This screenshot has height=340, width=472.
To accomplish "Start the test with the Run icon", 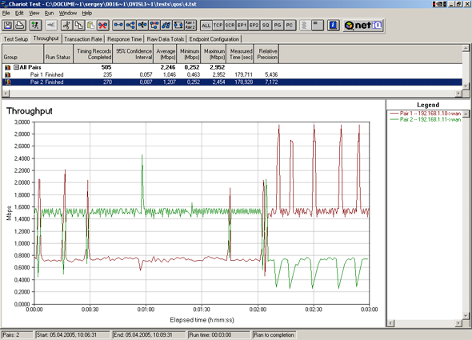I will 35,26.
